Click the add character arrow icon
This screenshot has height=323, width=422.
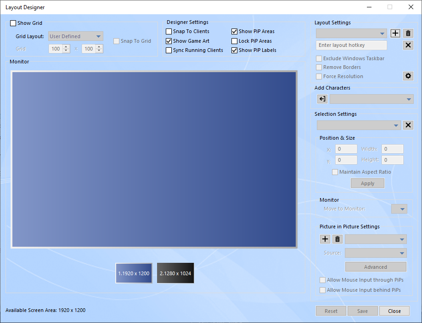tap(322, 99)
